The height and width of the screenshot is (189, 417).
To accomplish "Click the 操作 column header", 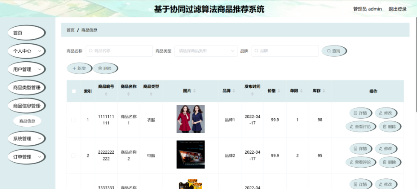I will (373, 91).
